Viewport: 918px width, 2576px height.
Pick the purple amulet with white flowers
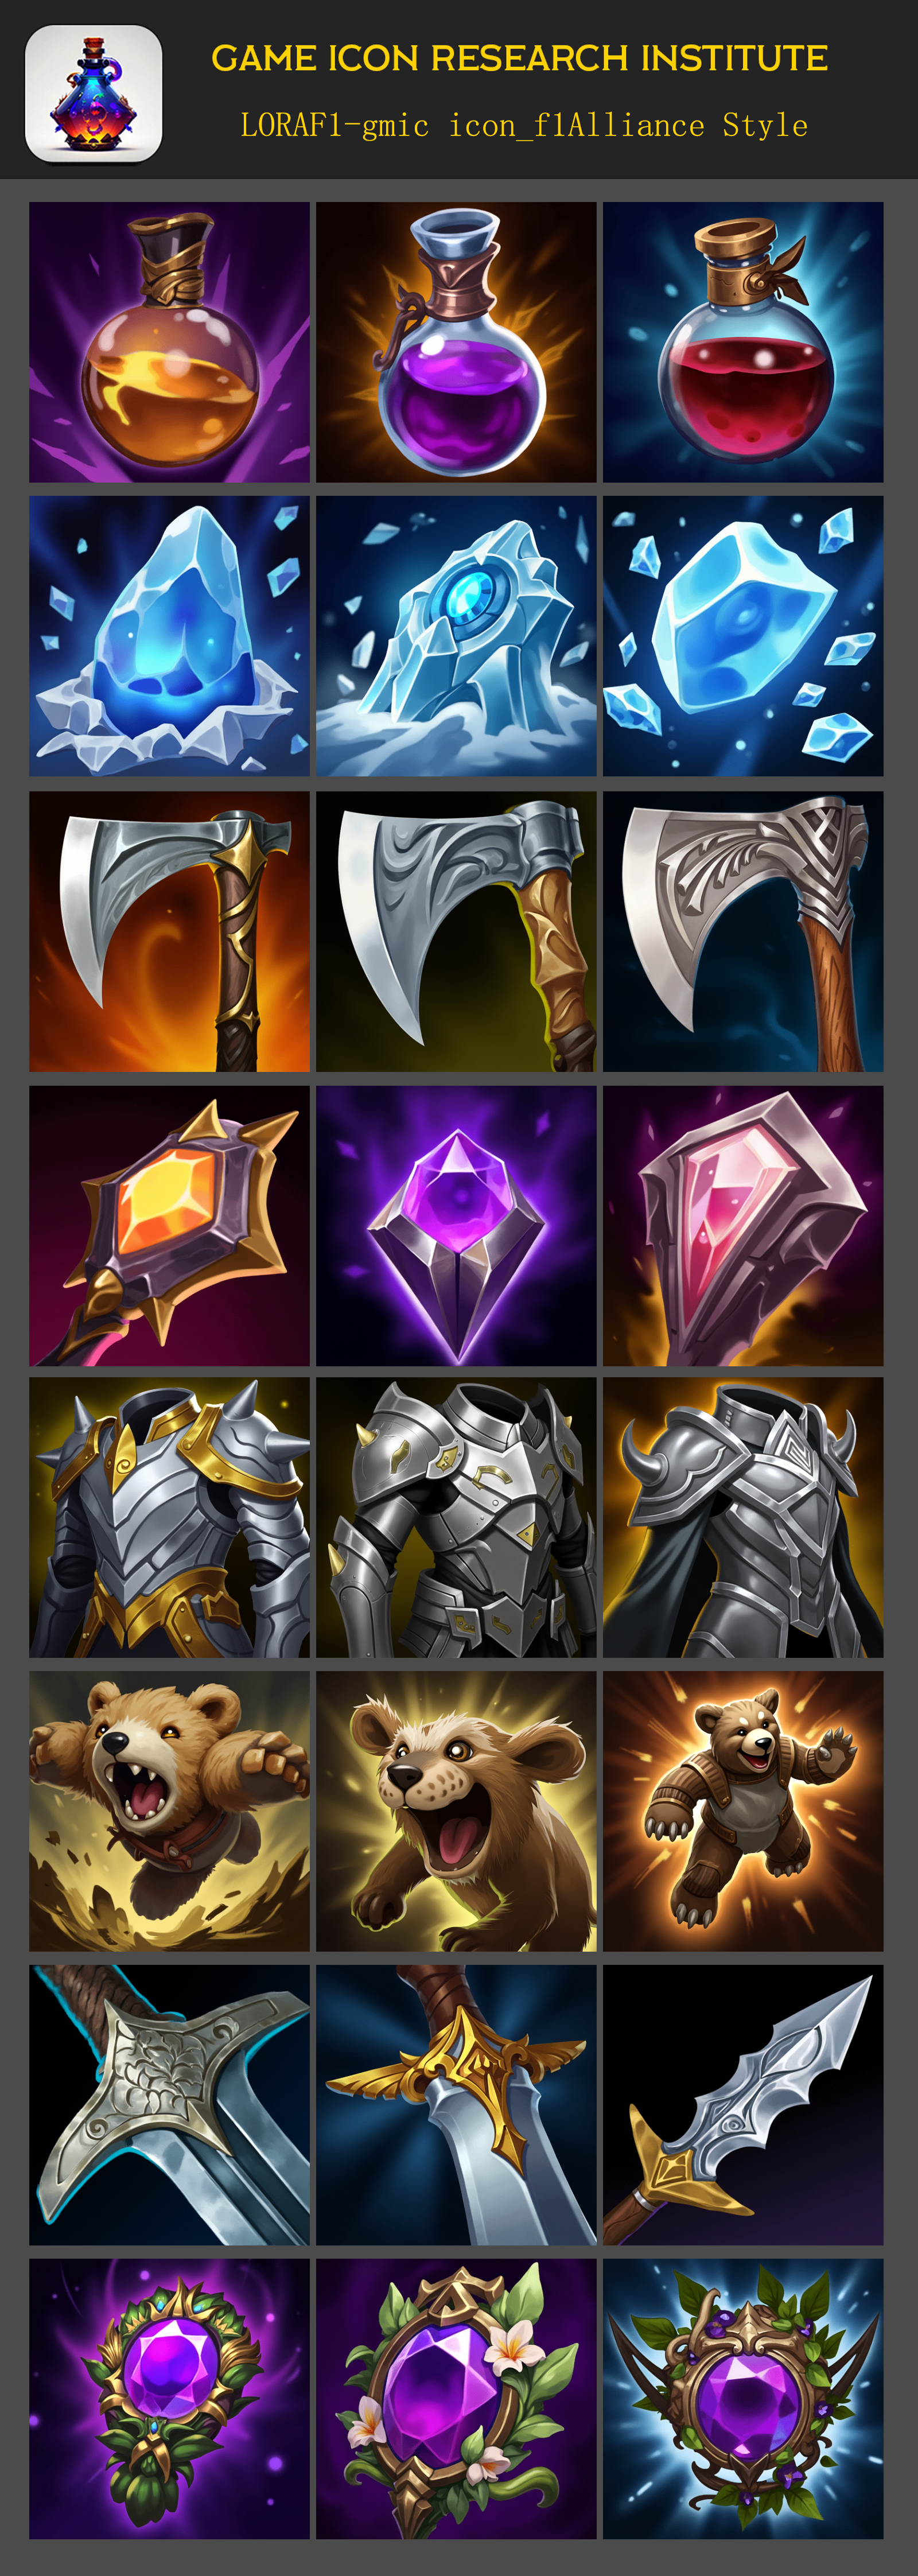pos(456,2399)
